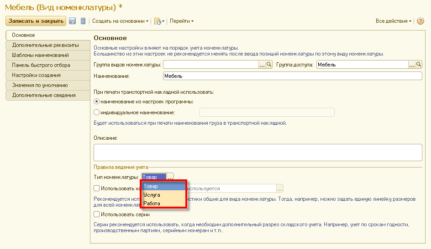431x249 pixels.
Task: Click into the Группа доступа field
Action: click(362, 64)
